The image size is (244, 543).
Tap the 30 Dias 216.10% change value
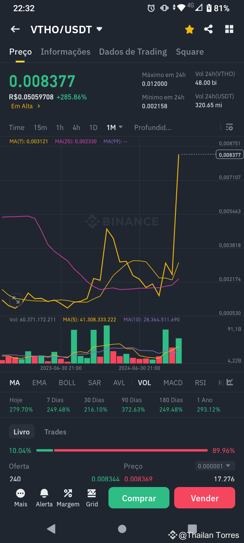click(x=96, y=410)
